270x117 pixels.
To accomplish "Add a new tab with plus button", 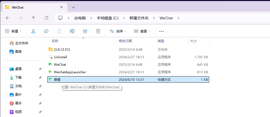I will click(x=74, y=7).
